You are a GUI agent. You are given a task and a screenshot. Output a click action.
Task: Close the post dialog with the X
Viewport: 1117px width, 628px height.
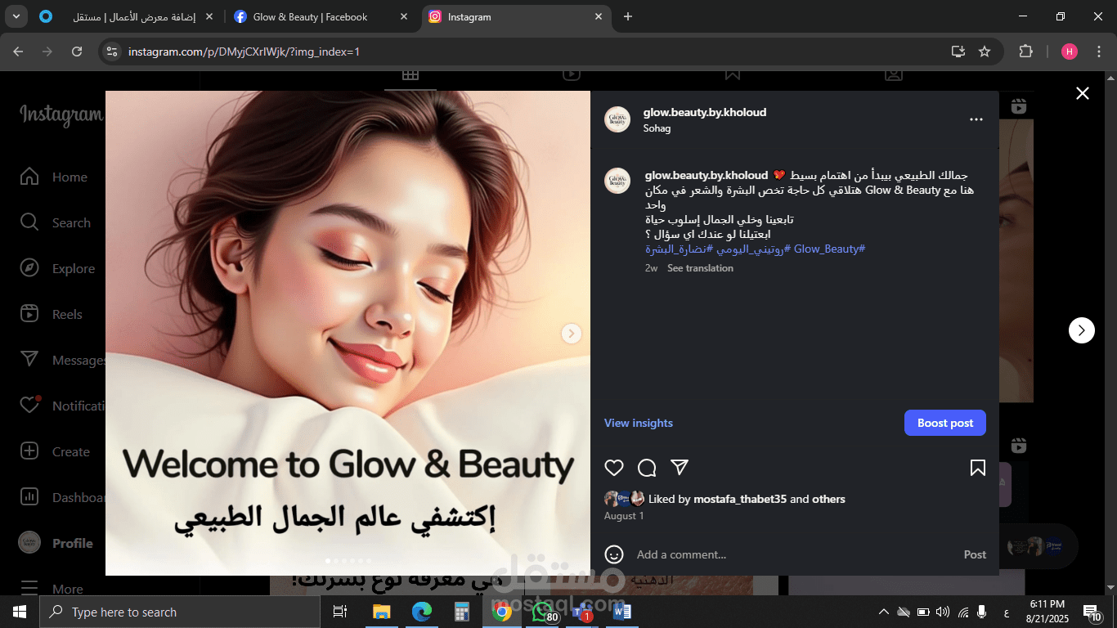click(1083, 93)
